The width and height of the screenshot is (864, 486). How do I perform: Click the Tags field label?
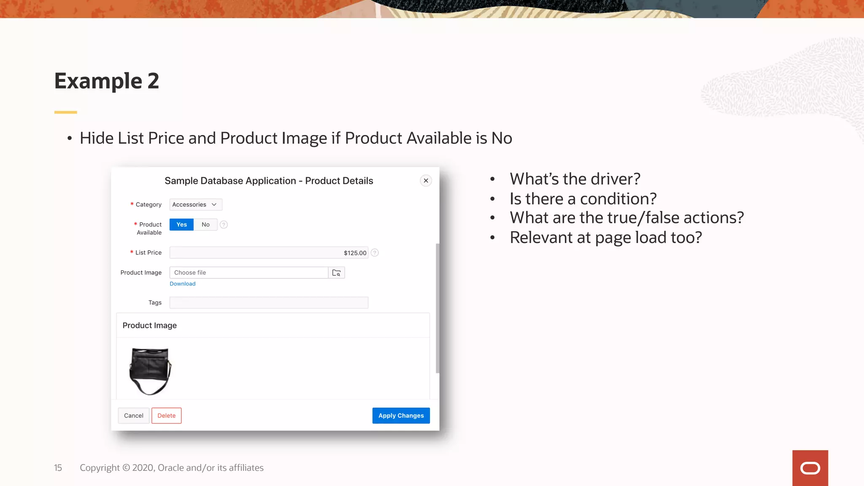pos(155,302)
